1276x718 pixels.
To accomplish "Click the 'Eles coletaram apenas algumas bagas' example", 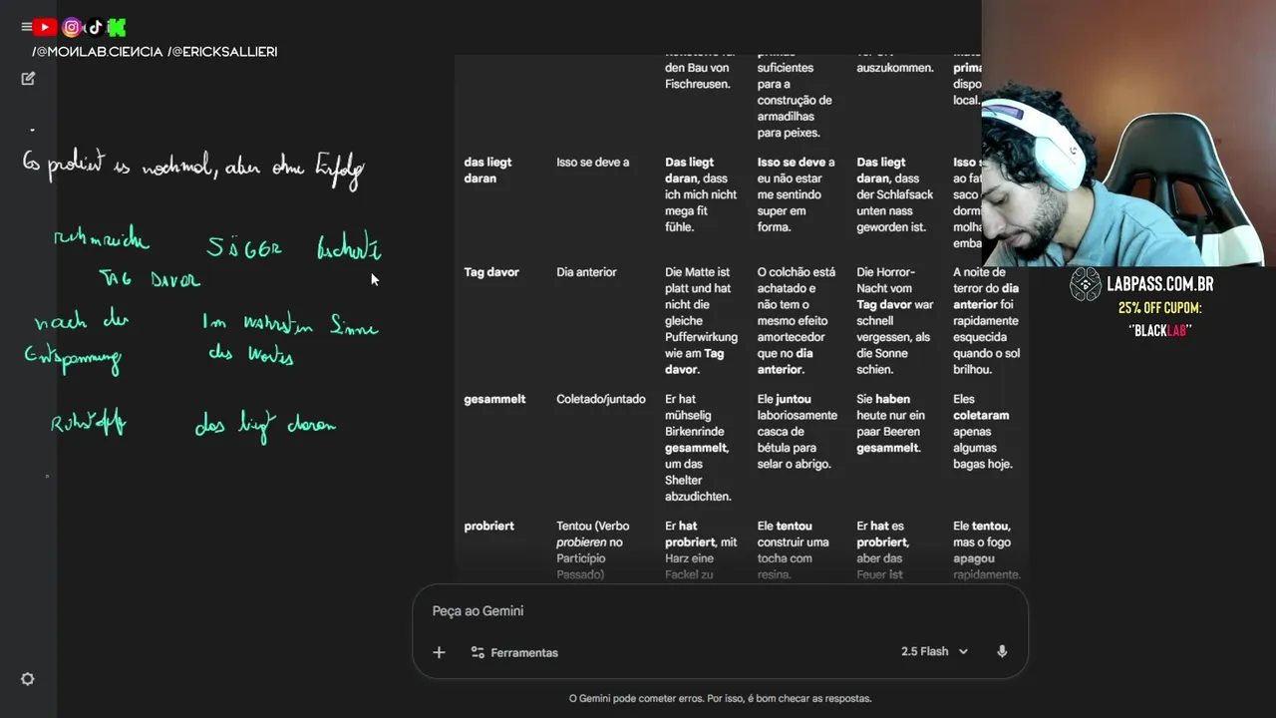I will (x=985, y=431).
